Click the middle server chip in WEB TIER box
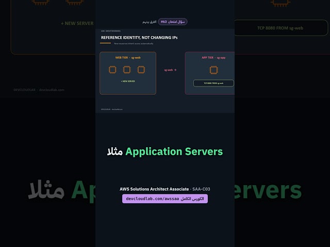 (127, 70)
